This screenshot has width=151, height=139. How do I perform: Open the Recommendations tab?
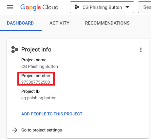coord(107,23)
